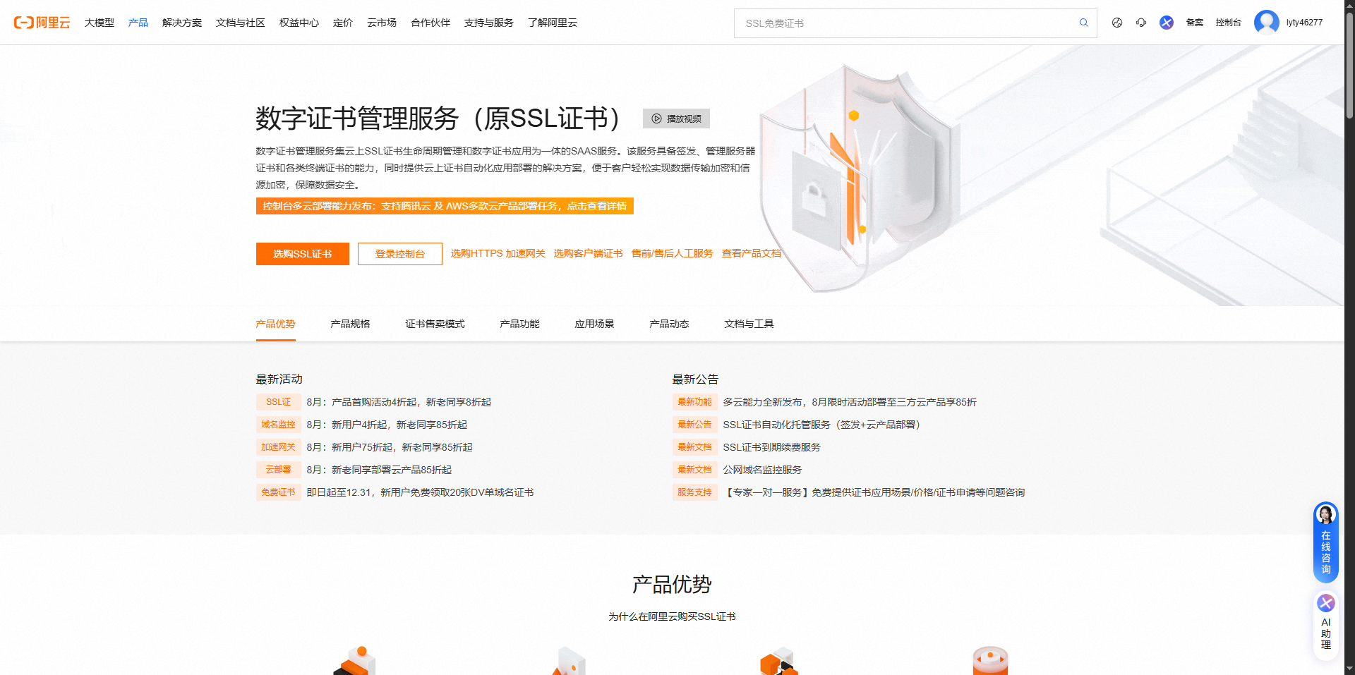Switch to the 产品功能 tab
The image size is (1355, 675).
(x=520, y=324)
